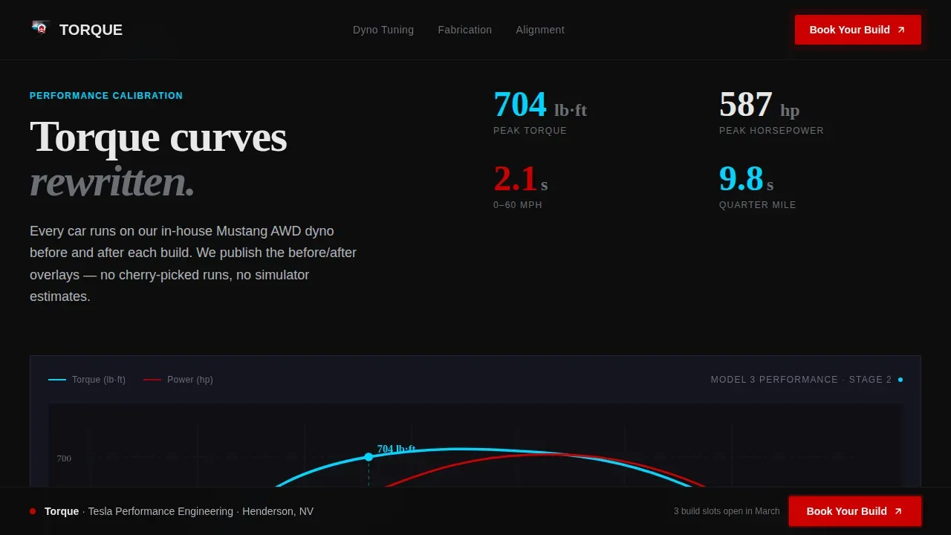Image resolution: width=951 pixels, height=535 pixels.
Task: Click the cyan status dot beside Stage 2
Action: pyautogui.click(x=900, y=380)
